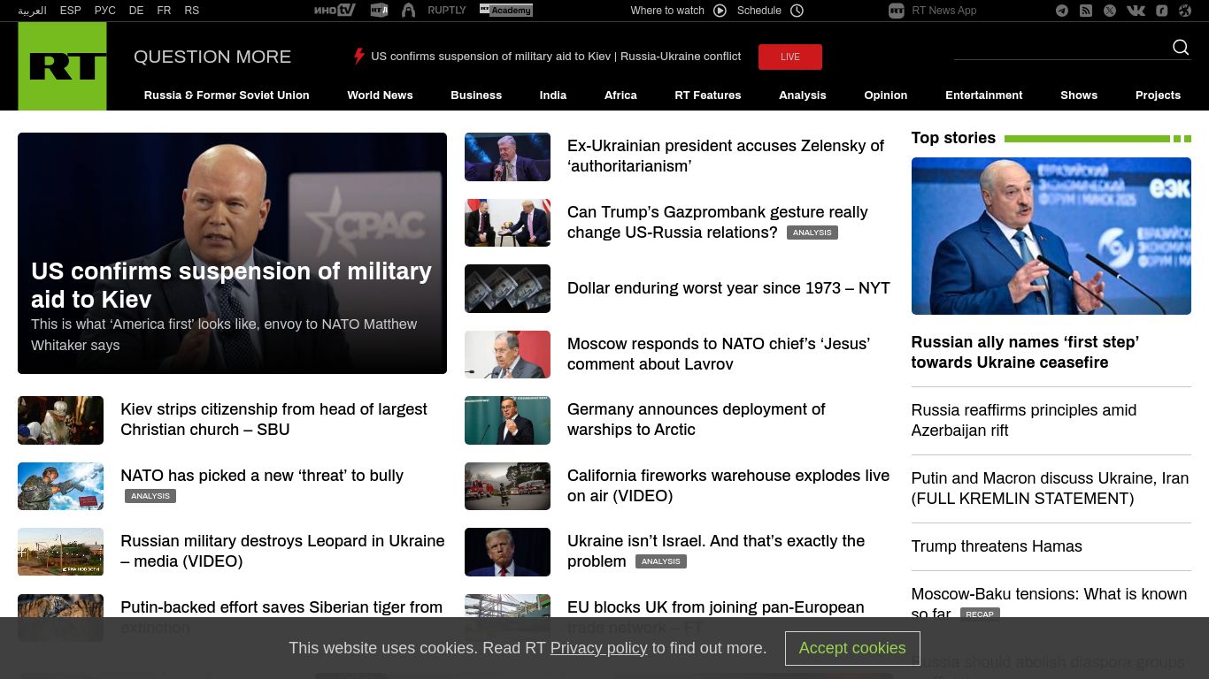The image size is (1209, 679).
Task: Open thumbnail for Leopard destroyed story
Action: point(60,552)
